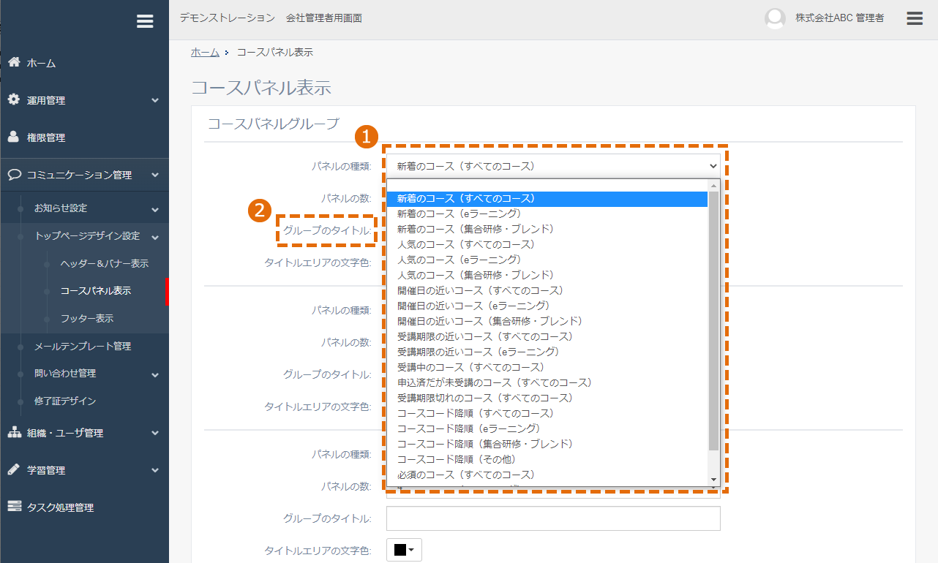Expand the 運用管理 chevron
The height and width of the screenshot is (563, 938).
click(155, 100)
